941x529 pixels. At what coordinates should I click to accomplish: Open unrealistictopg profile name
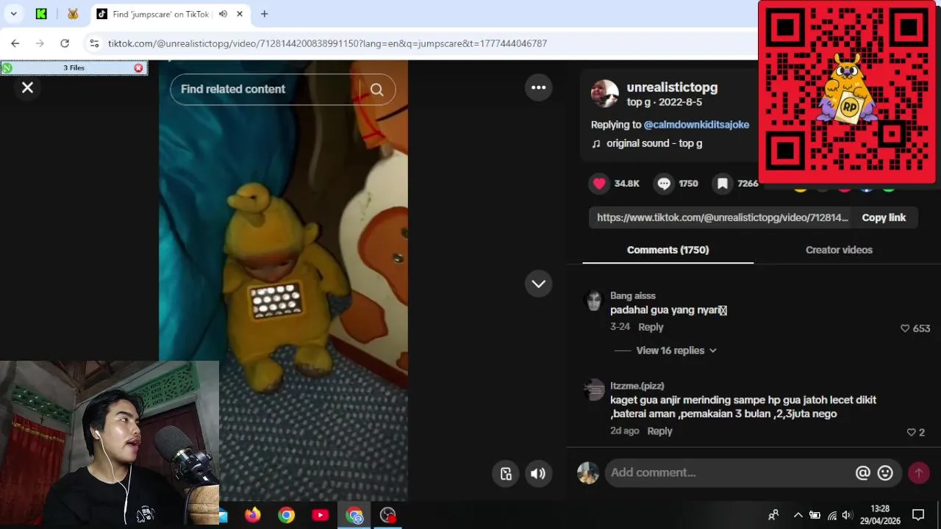coord(672,87)
